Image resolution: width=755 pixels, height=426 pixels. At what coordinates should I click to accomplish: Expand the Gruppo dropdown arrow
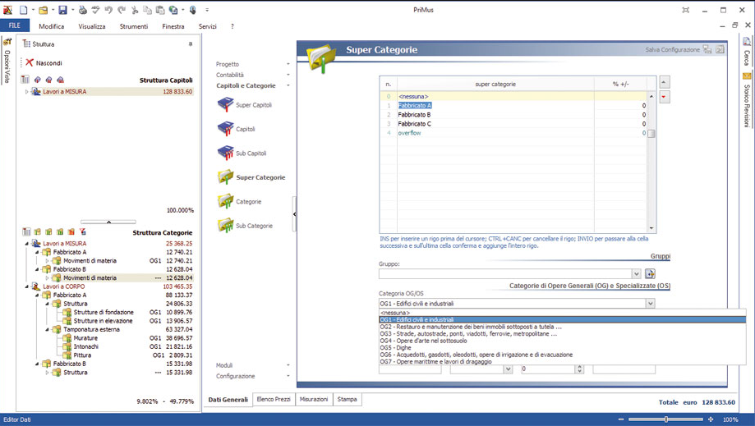pyautogui.click(x=636, y=274)
